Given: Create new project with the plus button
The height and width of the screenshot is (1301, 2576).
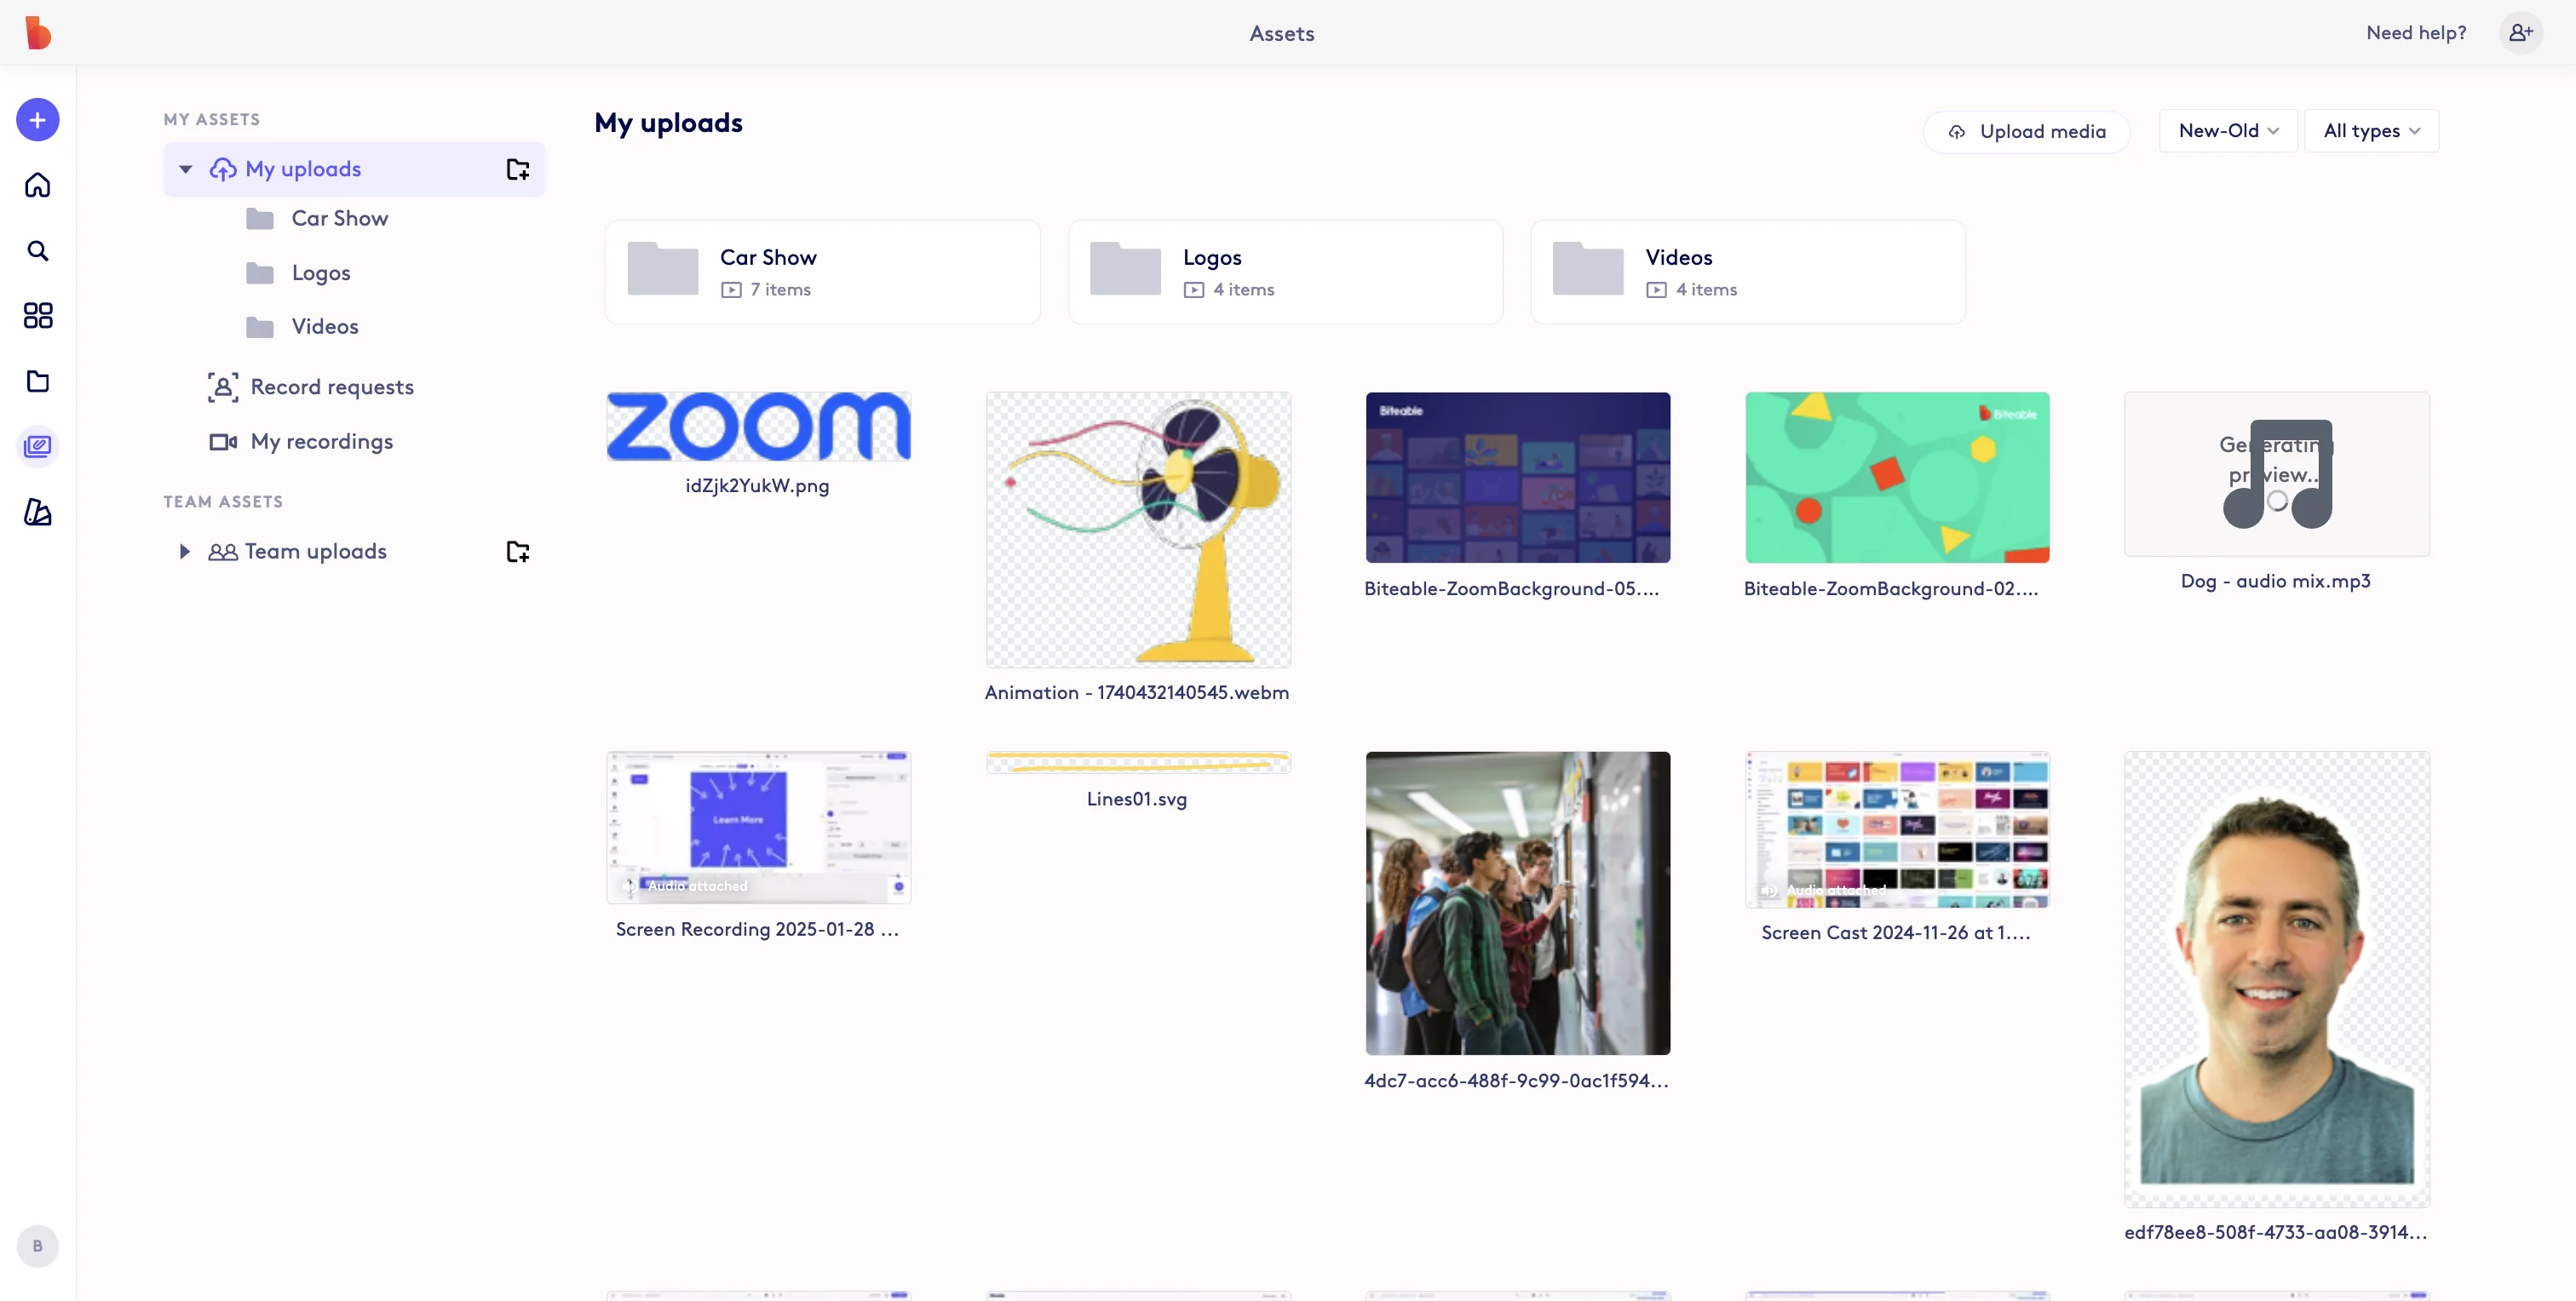Looking at the screenshot, I should tap(37, 119).
